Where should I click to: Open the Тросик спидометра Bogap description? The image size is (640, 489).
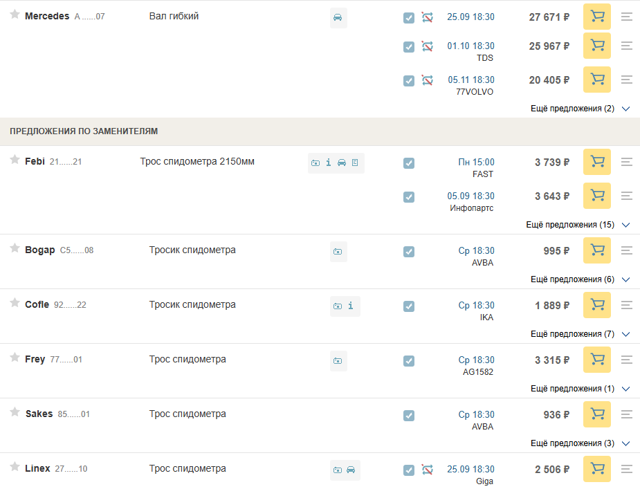coord(192,250)
